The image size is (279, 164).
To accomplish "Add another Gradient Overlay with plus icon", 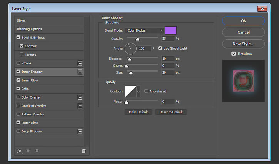I will click(80, 106).
